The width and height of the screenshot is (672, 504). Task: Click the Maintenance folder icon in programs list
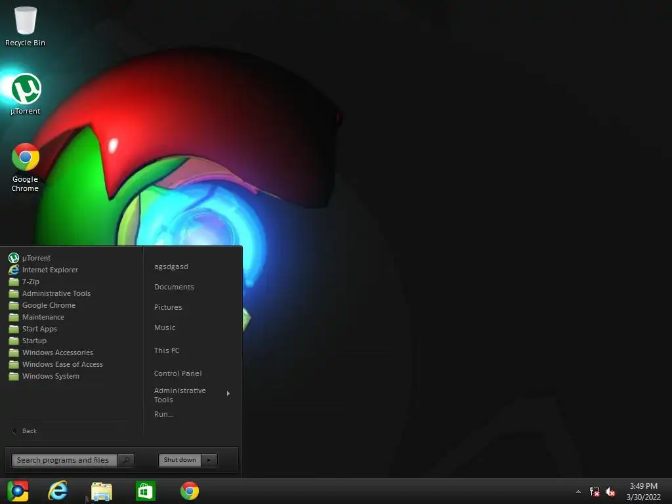click(x=14, y=317)
